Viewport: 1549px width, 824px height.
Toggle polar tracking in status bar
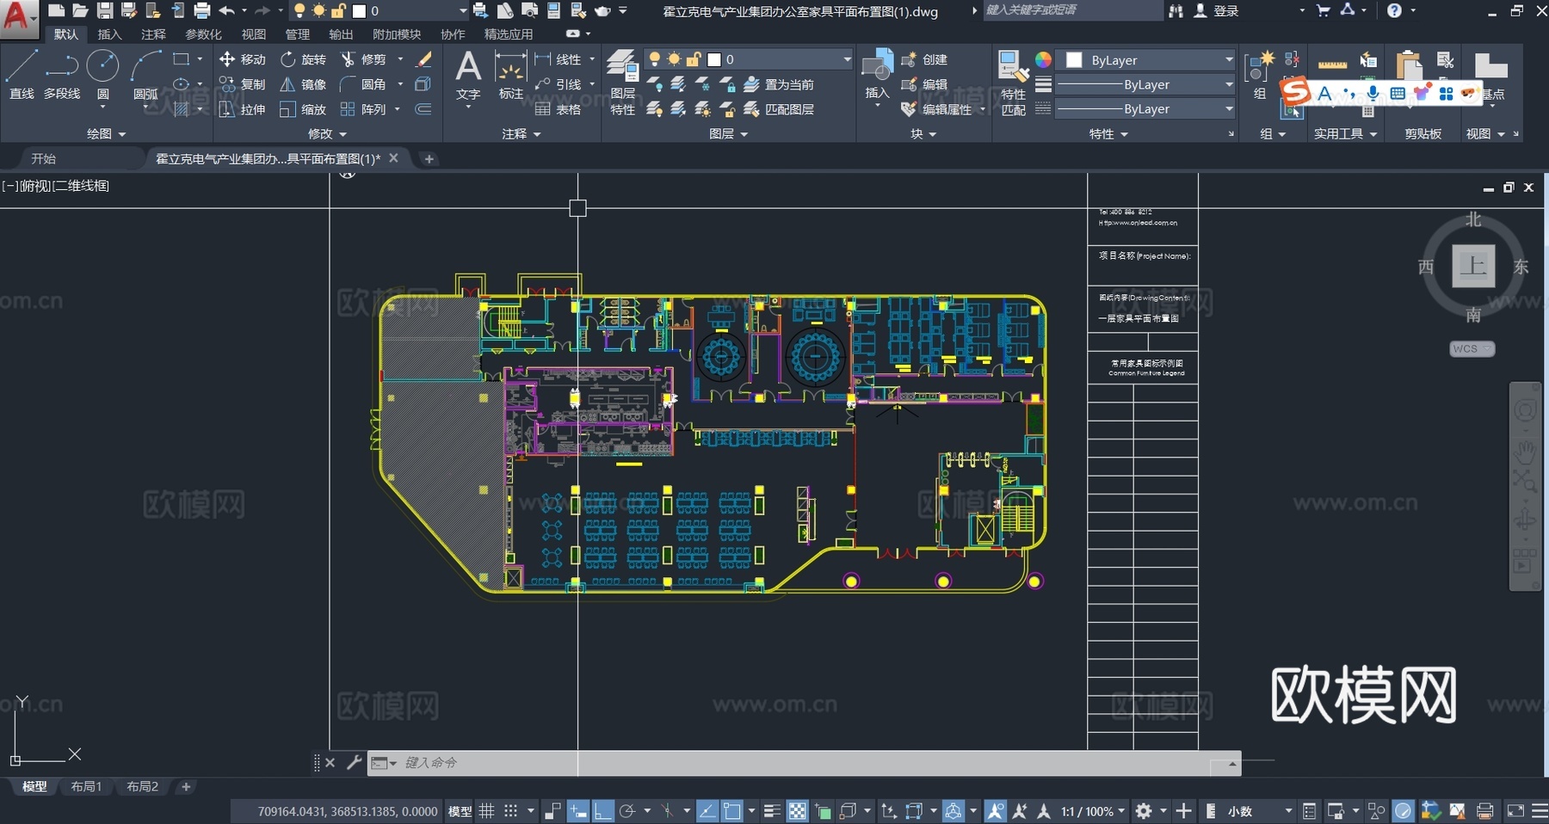(x=628, y=811)
